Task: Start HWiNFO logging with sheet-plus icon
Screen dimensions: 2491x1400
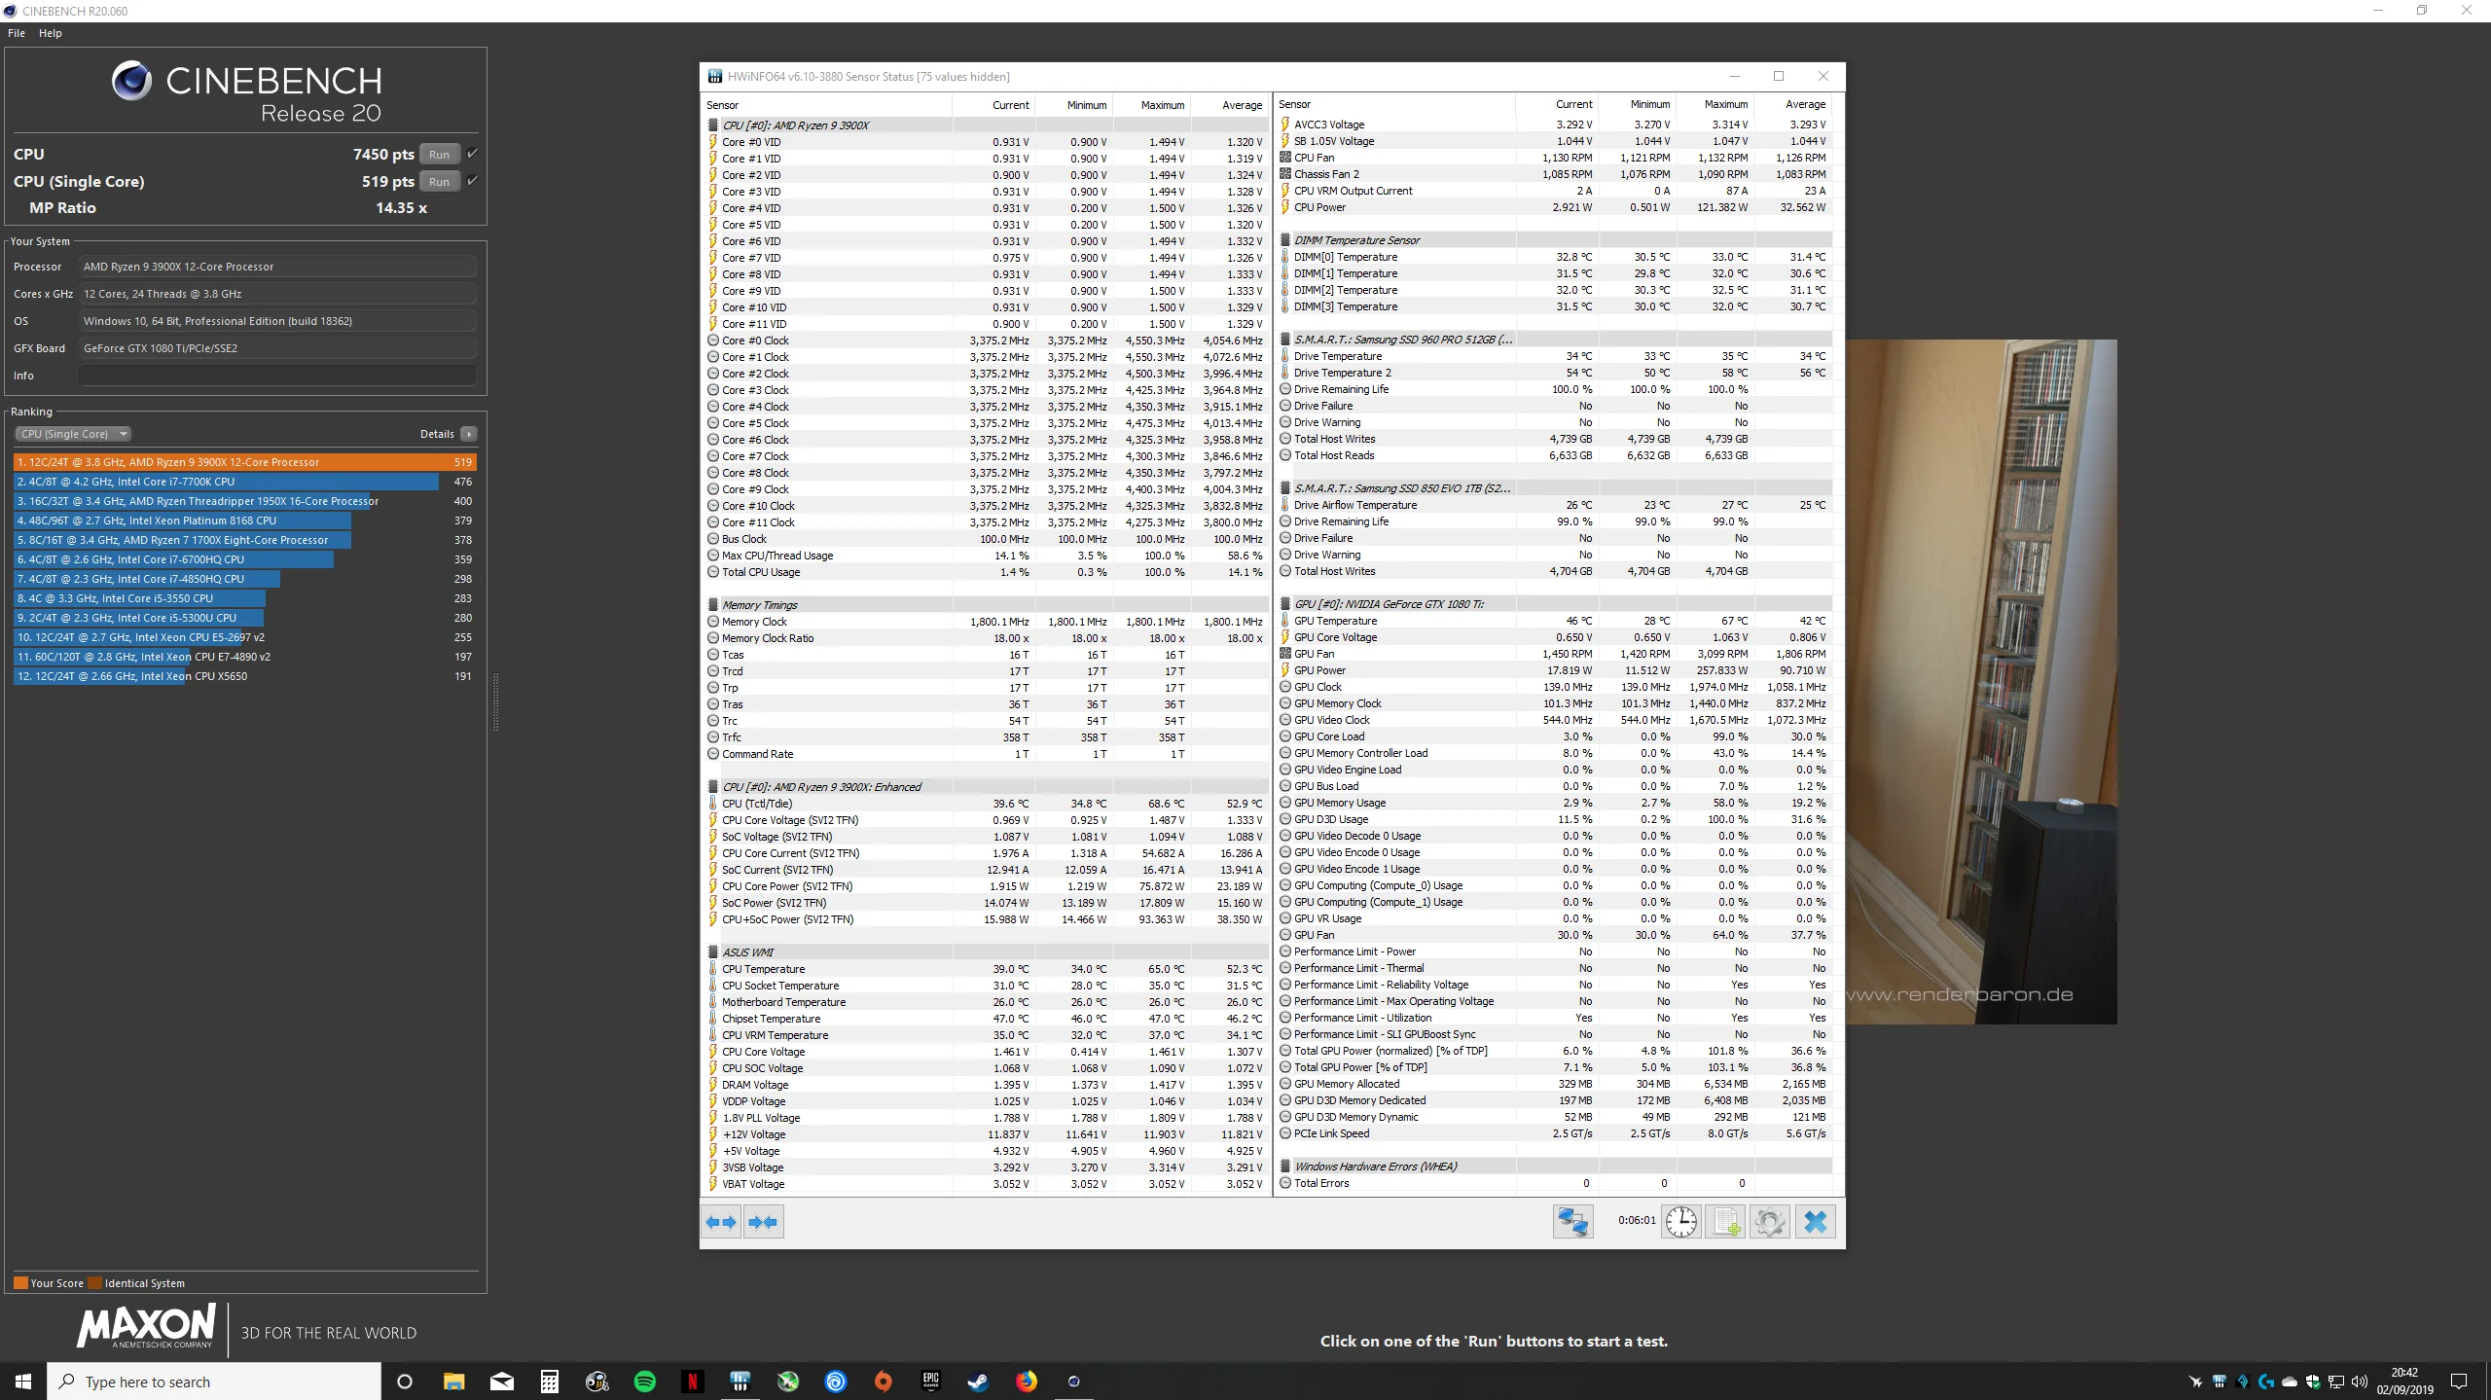Action: point(1725,1222)
